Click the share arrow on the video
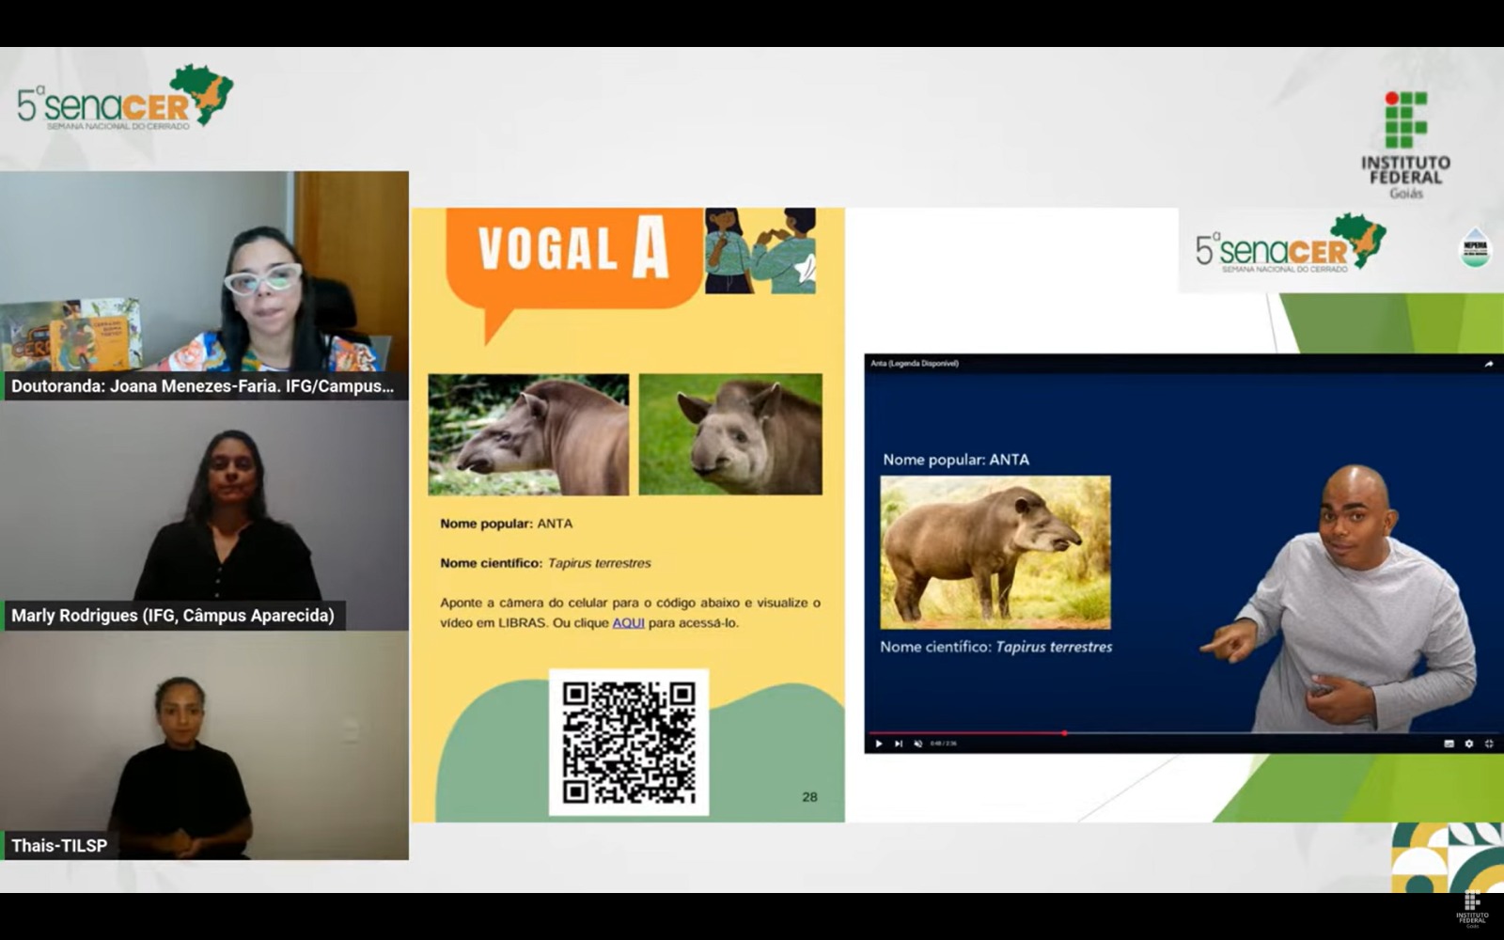 click(x=1489, y=364)
